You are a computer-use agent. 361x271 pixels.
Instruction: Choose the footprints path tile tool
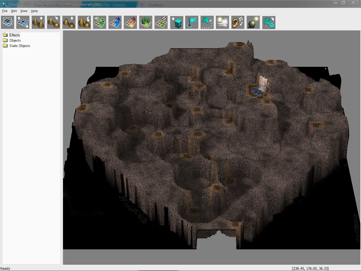tap(161, 22)
